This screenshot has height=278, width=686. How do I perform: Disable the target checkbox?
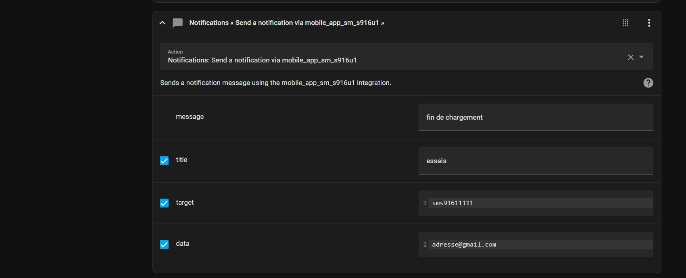164,203
